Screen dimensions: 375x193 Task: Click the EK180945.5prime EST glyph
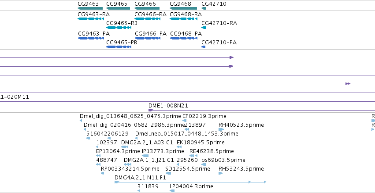click(179, 147)
